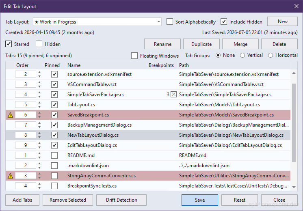Click the Duplicate button
Viewport: 303px width, 211px height.
pyautogui.click(x=201, y=44)
